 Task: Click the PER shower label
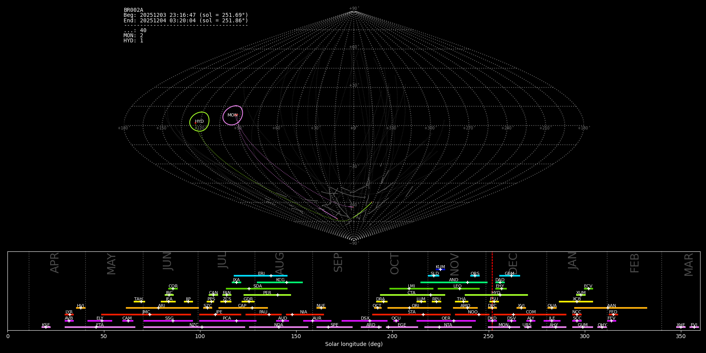coord(267,293)
